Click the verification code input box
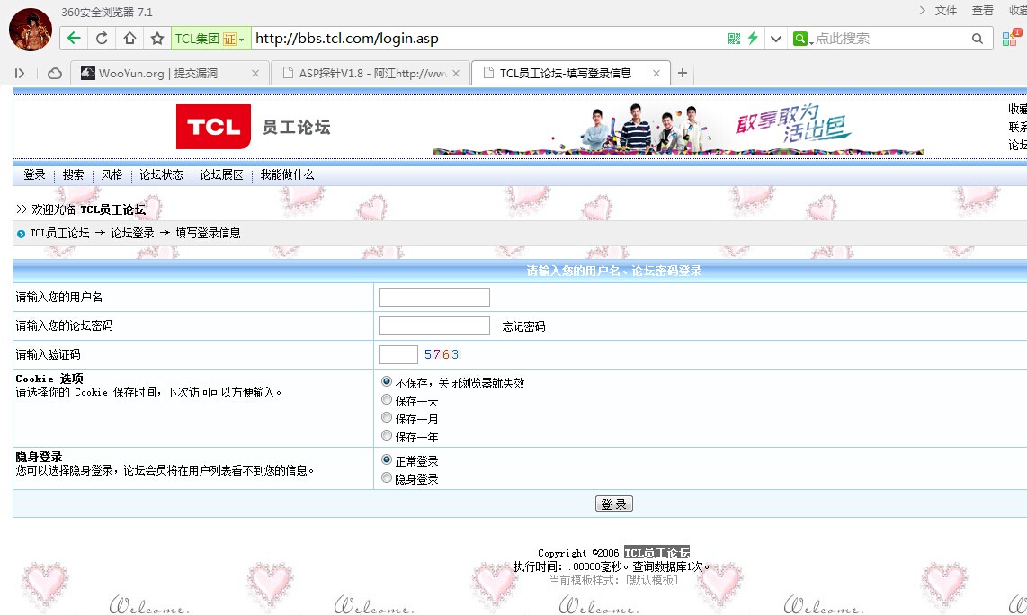 tap(398, 354)
